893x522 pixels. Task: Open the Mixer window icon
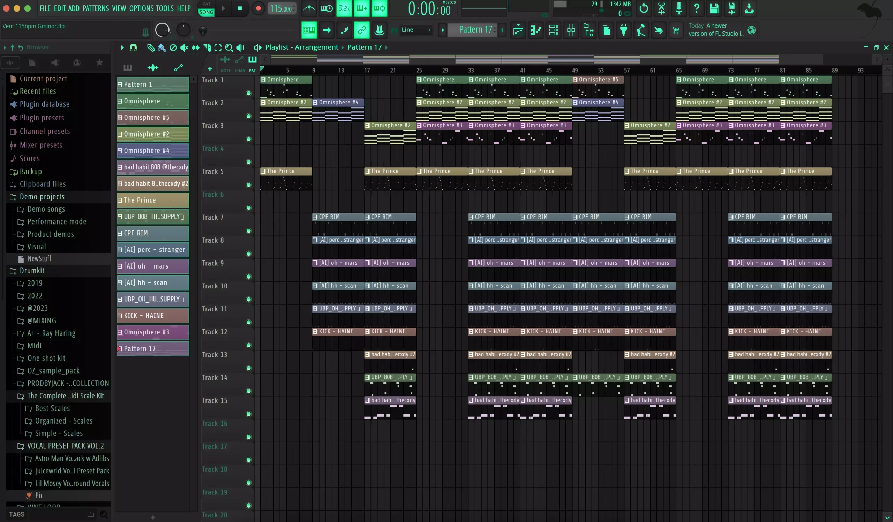click(571, 30)
